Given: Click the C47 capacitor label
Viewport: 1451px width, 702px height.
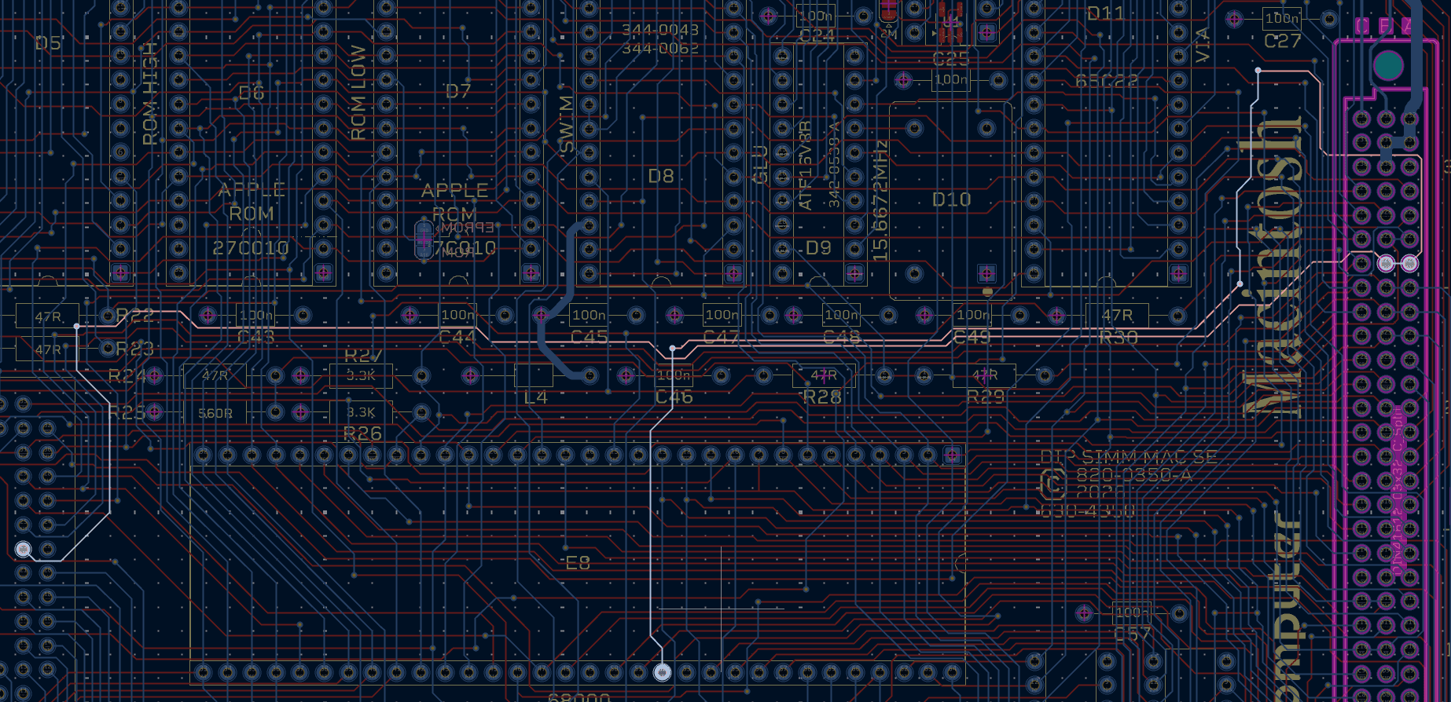Looking at the screenshot, I should tap(722, 338).
